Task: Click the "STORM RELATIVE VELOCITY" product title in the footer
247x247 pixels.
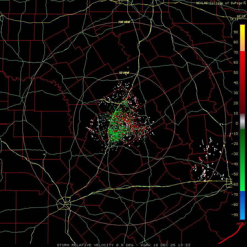Action: pyautogui.click(x=85, y=245)
